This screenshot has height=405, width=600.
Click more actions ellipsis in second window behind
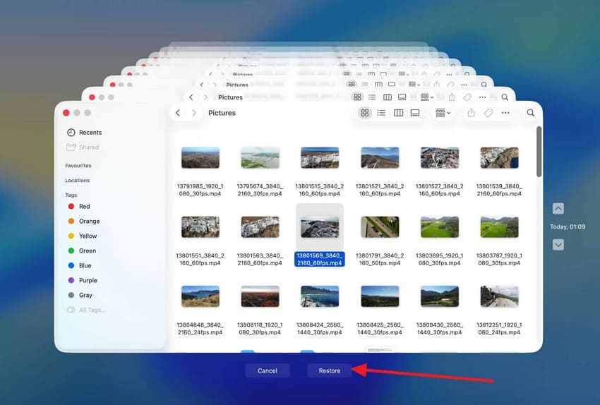pos(482,97)
